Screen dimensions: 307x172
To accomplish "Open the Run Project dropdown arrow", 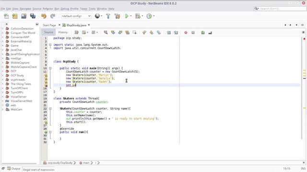I will coord(131,16).
